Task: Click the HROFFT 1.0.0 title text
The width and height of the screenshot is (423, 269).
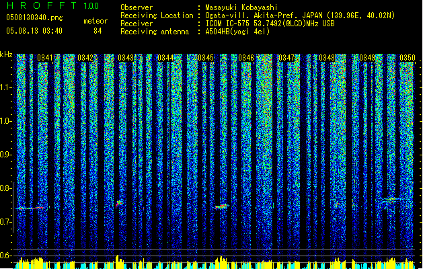Action: (x=52, y=5)
